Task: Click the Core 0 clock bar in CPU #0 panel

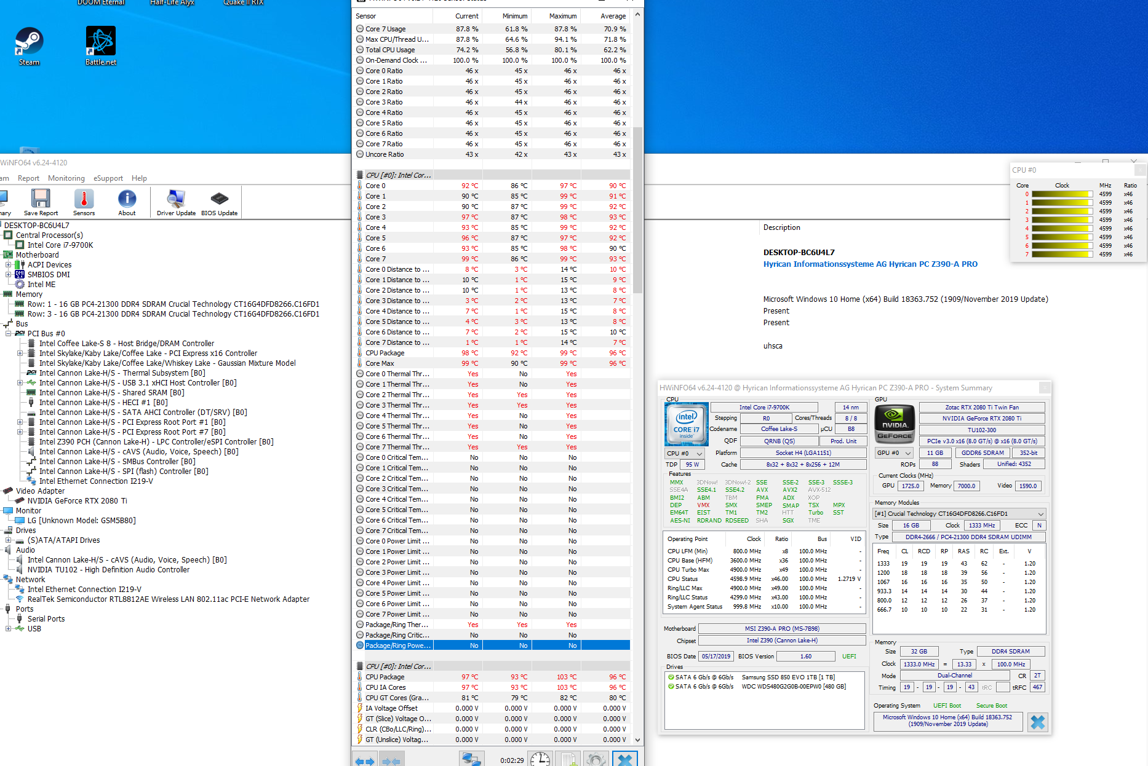Action: click(1062, 194)
